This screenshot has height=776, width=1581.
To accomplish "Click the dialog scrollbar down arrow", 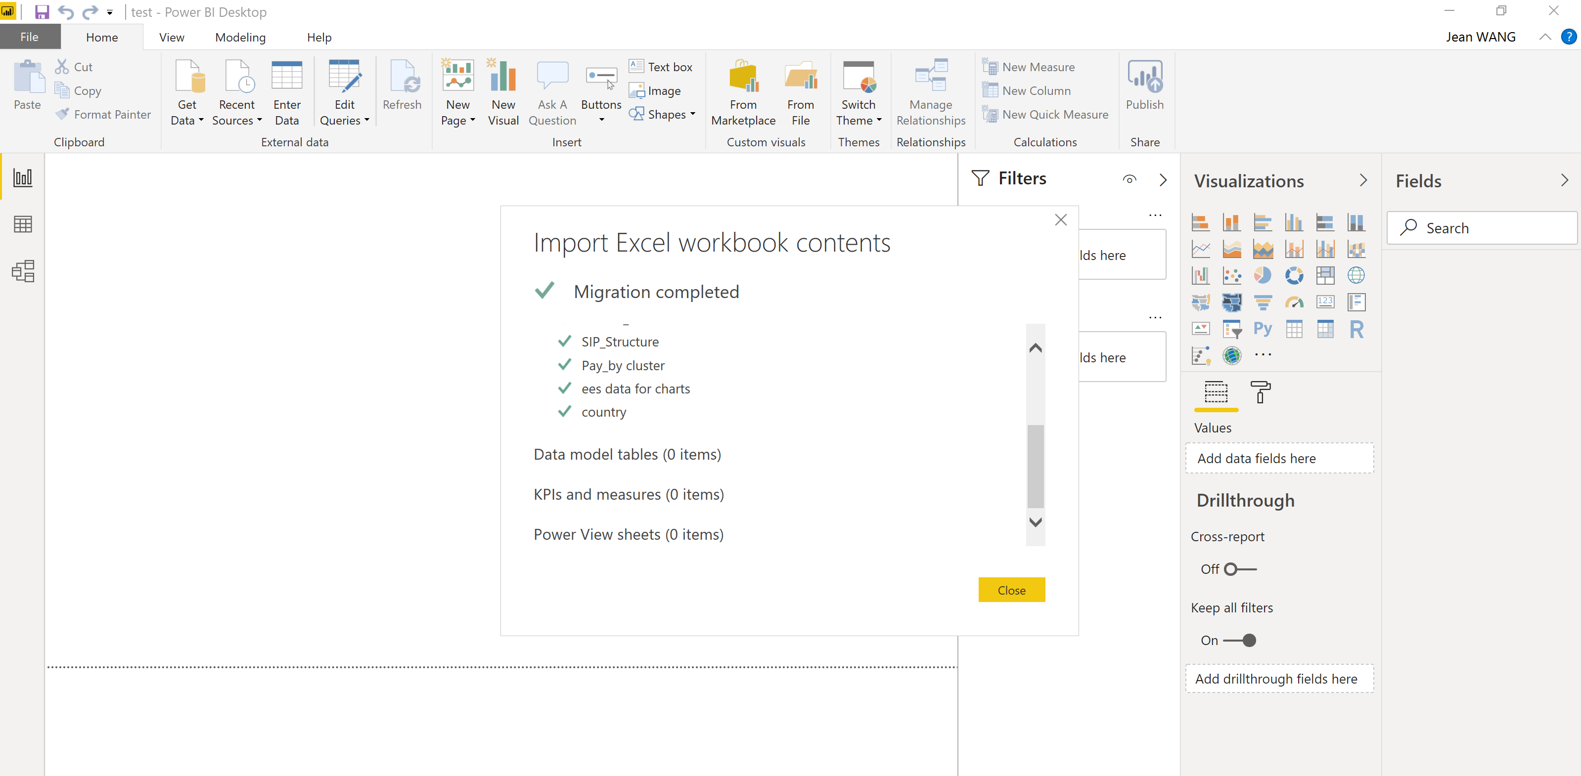I will pyautogui.click(x=1036, y=522).
